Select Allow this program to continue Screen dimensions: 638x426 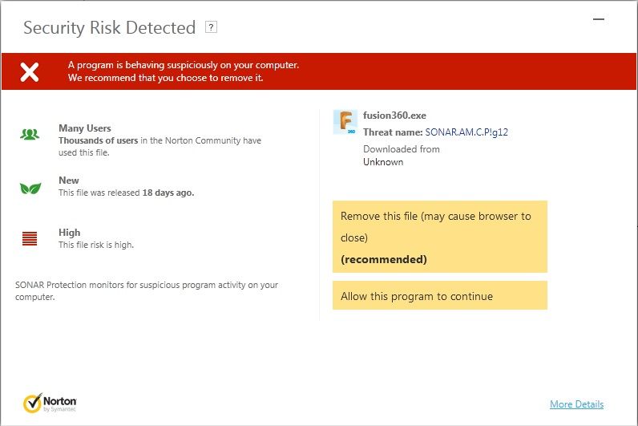coord(439,295)
